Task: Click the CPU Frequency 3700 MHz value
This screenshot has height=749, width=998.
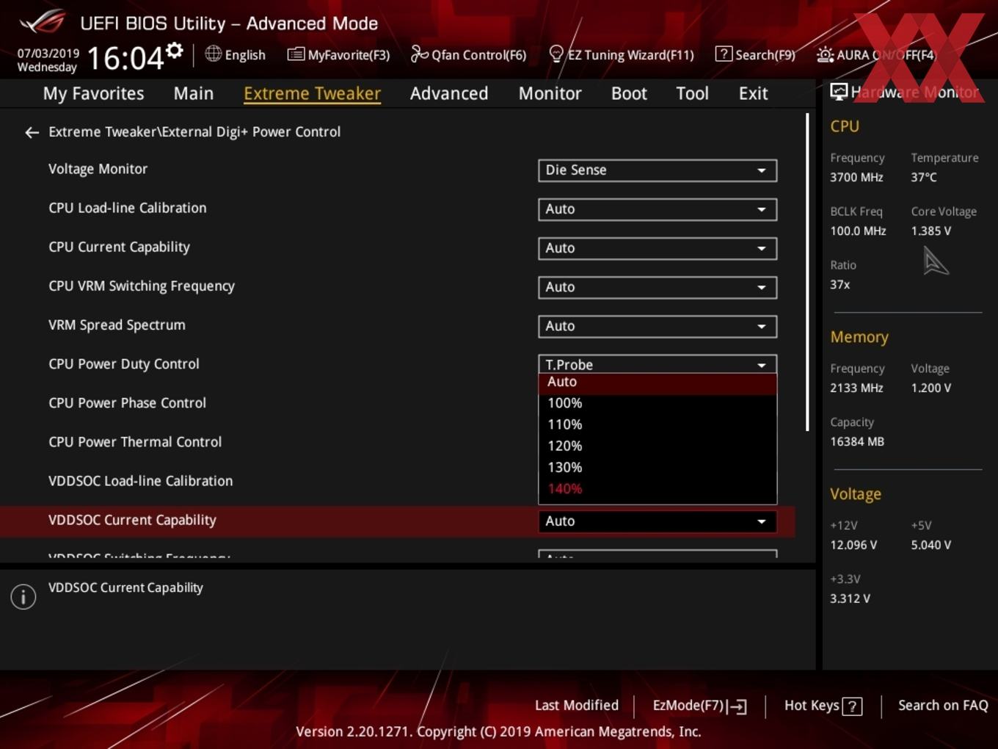Action: click(856, 177)
